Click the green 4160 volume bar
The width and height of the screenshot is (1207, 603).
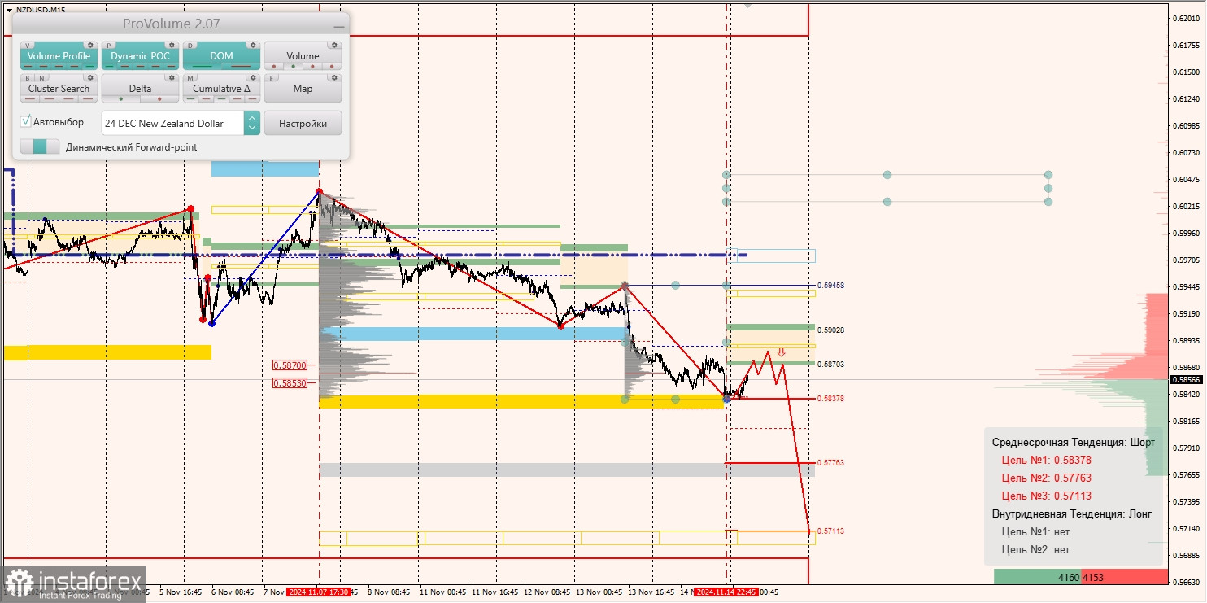pyautogui.click(x=1038, y=577)
